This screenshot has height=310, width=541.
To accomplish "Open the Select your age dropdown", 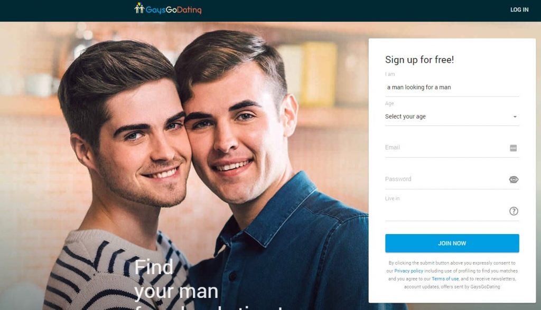I will tap(452, 117).
